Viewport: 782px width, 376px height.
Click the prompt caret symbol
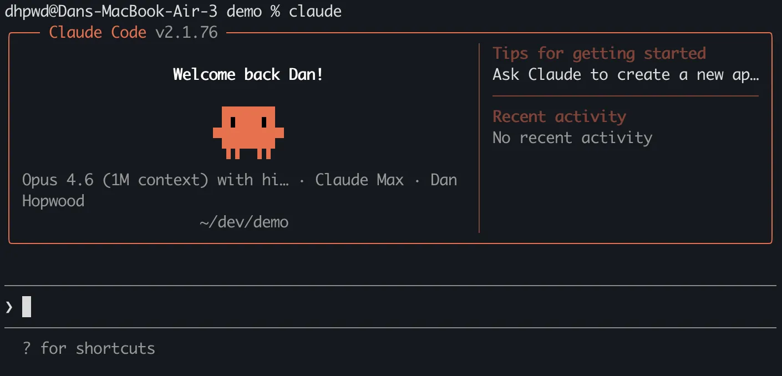8,306
